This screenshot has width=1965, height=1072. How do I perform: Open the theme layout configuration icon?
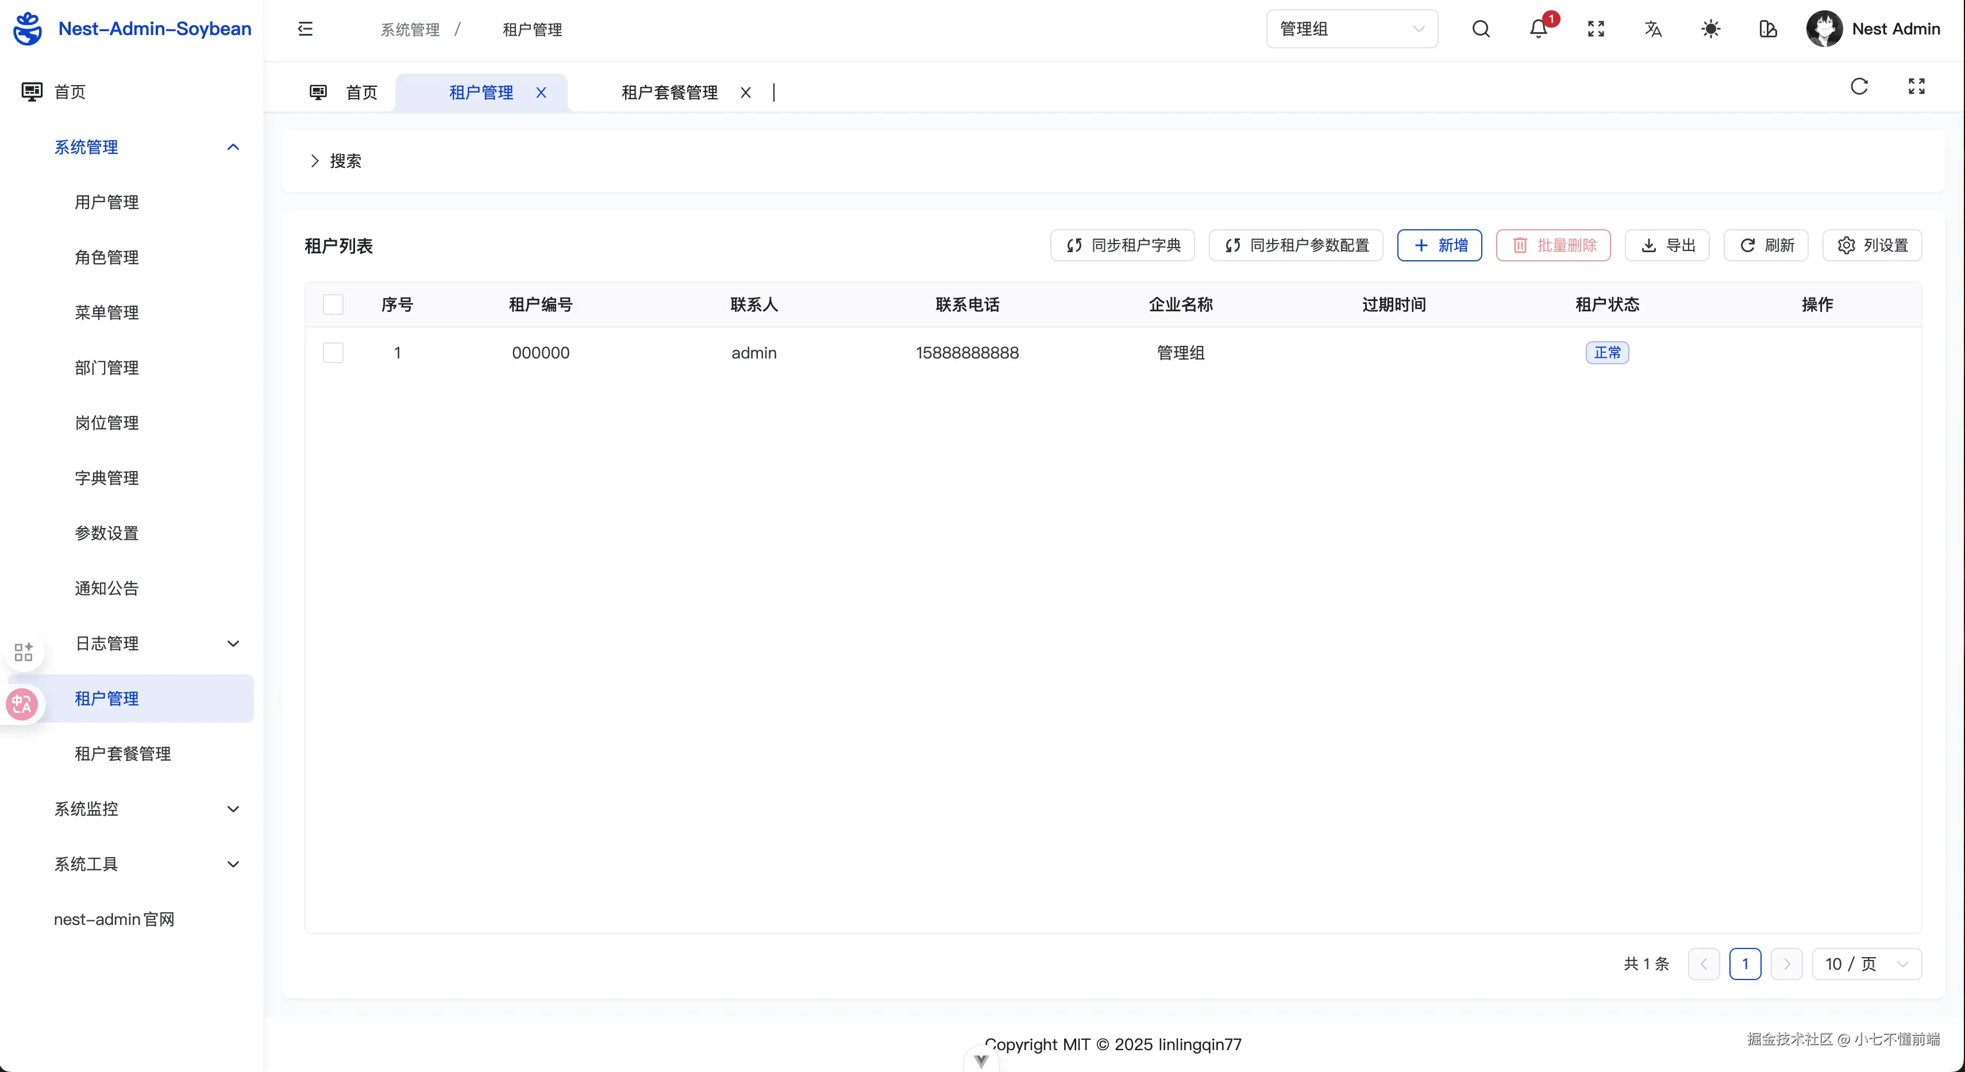1767,29
